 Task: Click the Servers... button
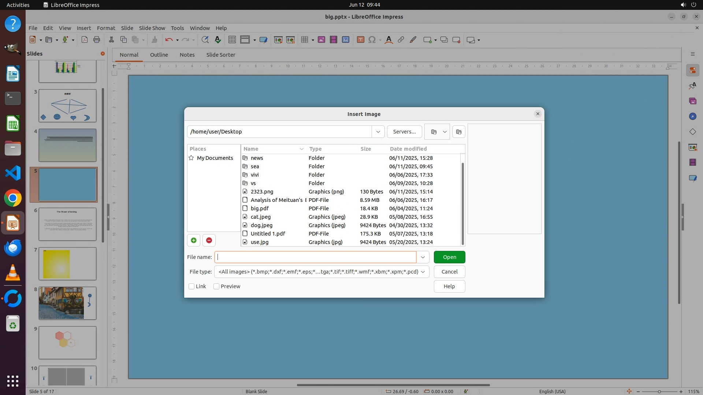pos(404,132)
